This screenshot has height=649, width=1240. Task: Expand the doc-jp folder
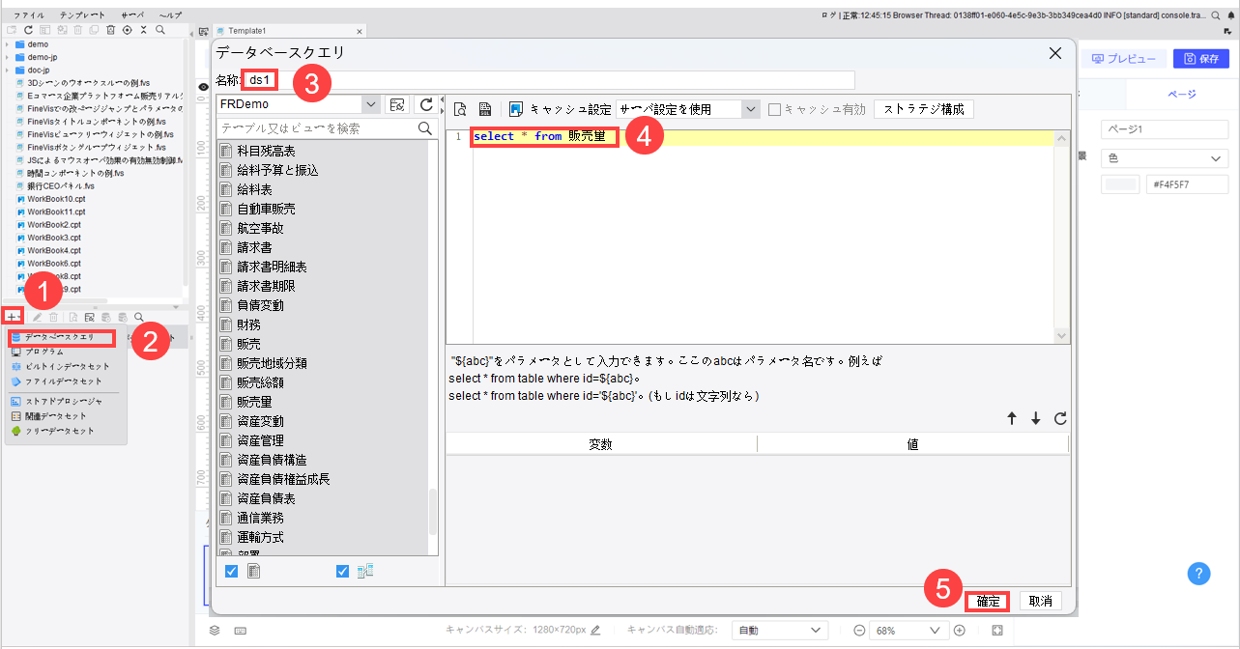(8, 70)
